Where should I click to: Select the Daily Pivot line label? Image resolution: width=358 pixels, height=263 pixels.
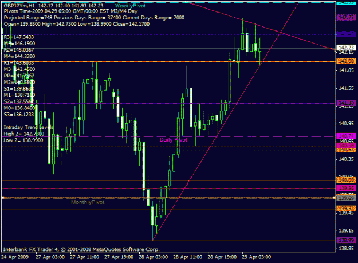[x=174, y=140]
